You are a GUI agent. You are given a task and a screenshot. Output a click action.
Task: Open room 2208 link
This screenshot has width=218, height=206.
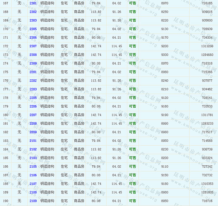click(x=33, y=124)
